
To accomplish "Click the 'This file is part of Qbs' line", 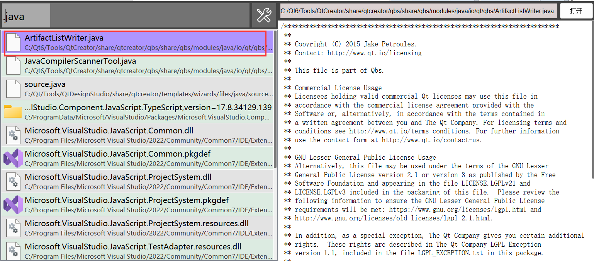I will pyautogui.click(x=334, y=70).
